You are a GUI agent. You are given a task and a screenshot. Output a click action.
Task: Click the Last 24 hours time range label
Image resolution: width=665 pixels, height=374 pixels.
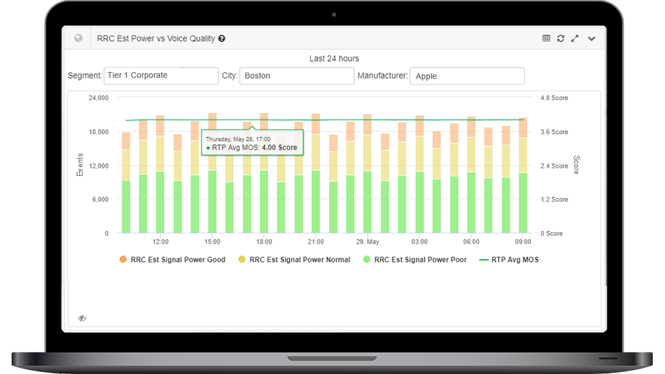pyautogui.click(x=334, y=59)
